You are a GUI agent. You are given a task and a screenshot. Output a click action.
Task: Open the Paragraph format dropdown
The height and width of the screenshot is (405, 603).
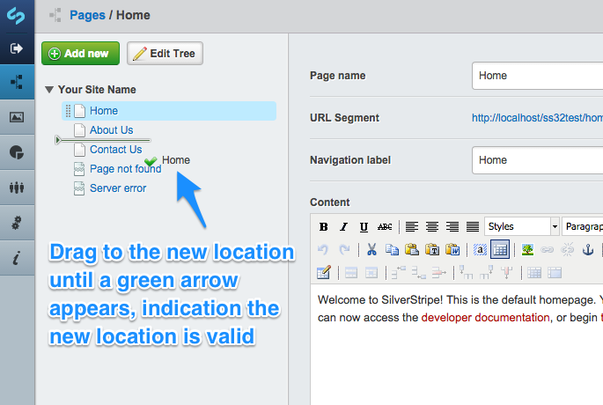point(583,227)
